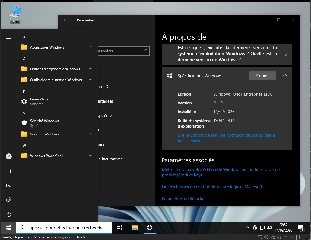This screenshot has height=240, width=311.
Task: Open Settings gear in Start sidebar
Action: coord(9,200)
